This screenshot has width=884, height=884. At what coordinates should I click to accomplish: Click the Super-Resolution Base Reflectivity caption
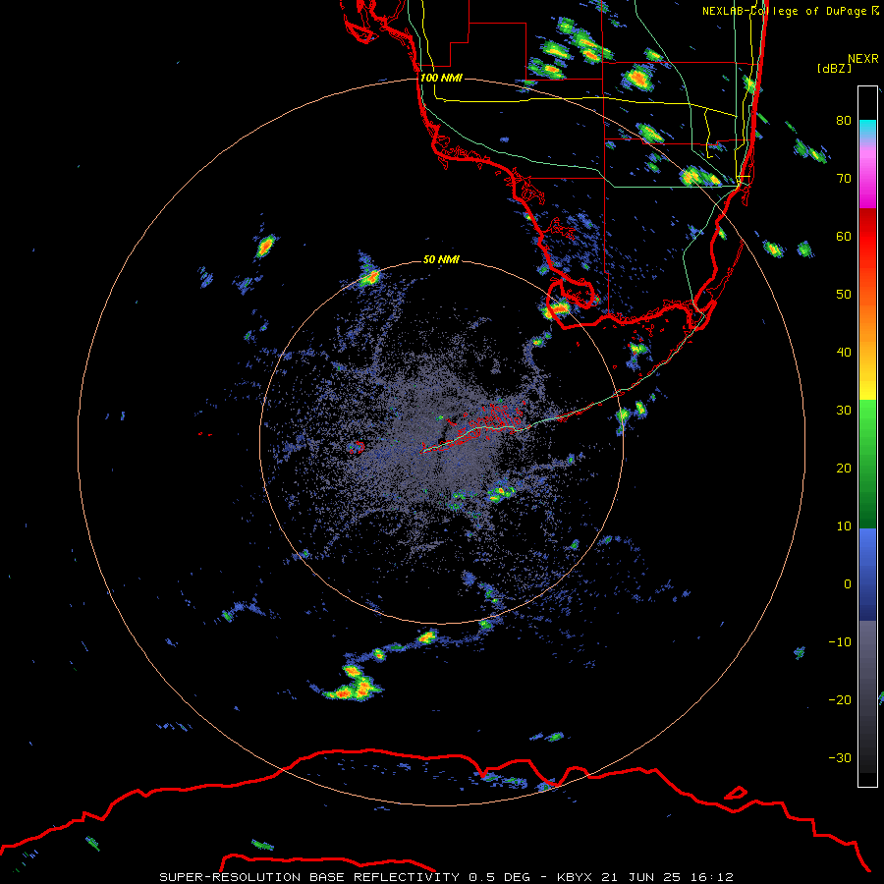(x=345, y=877)
